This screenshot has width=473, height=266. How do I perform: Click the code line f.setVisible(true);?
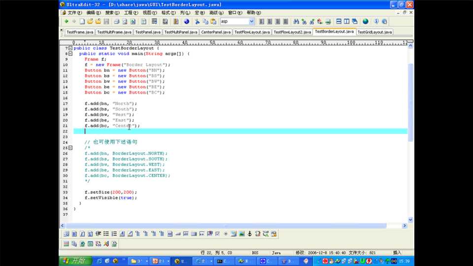111,198
